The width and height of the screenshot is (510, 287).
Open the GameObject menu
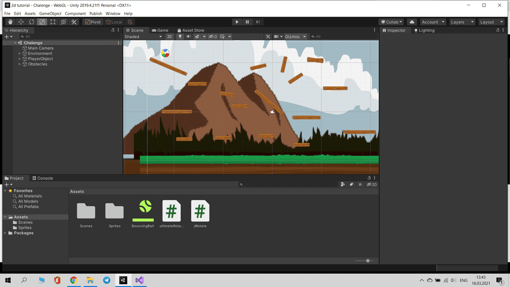50,14
